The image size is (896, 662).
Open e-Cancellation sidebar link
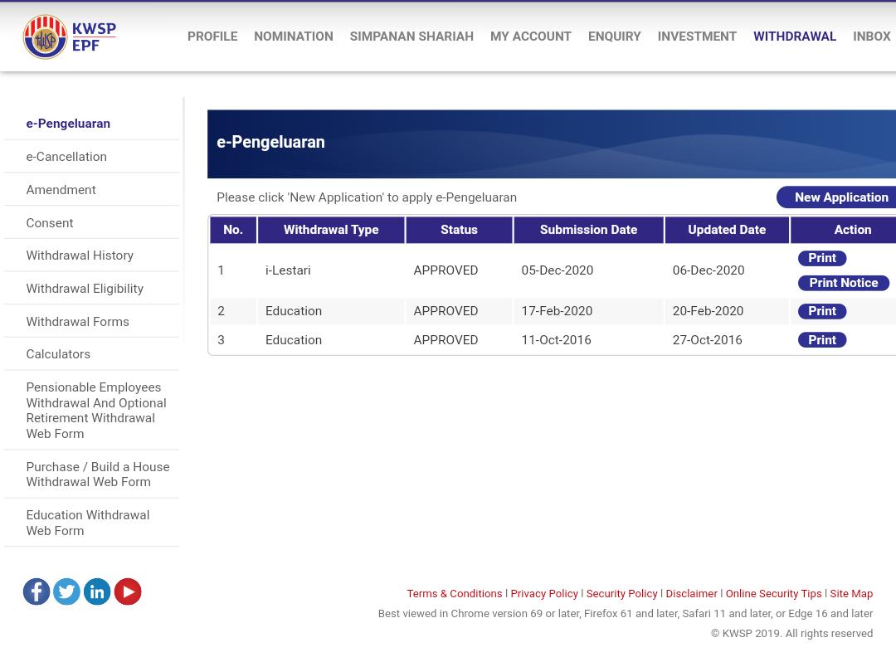pyautogui.click(x=66, y=157)
